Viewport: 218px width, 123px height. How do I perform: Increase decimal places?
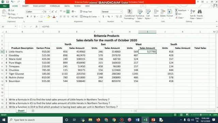117,17
